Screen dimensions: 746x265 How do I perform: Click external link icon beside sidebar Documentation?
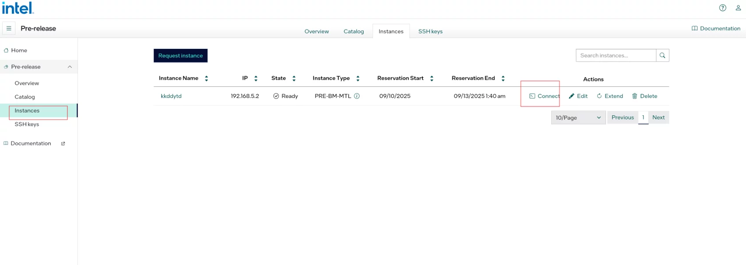(x=63, y=144)
